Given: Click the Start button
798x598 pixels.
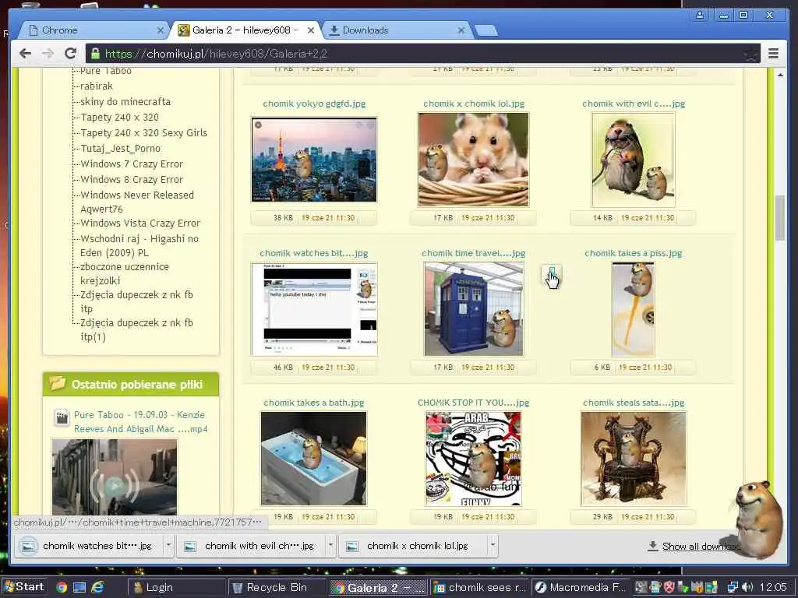Looking at the screenshot, I should click(24, 587).
